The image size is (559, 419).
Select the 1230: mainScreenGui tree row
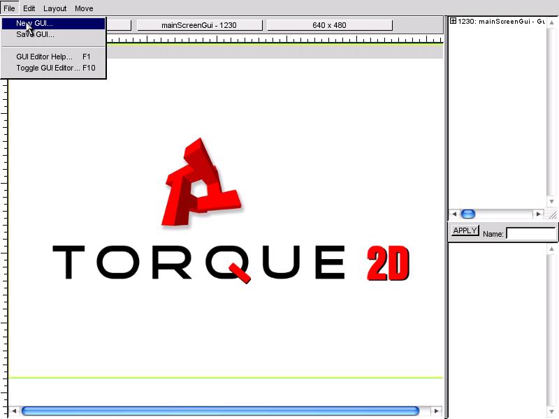[x=498, y=22]
